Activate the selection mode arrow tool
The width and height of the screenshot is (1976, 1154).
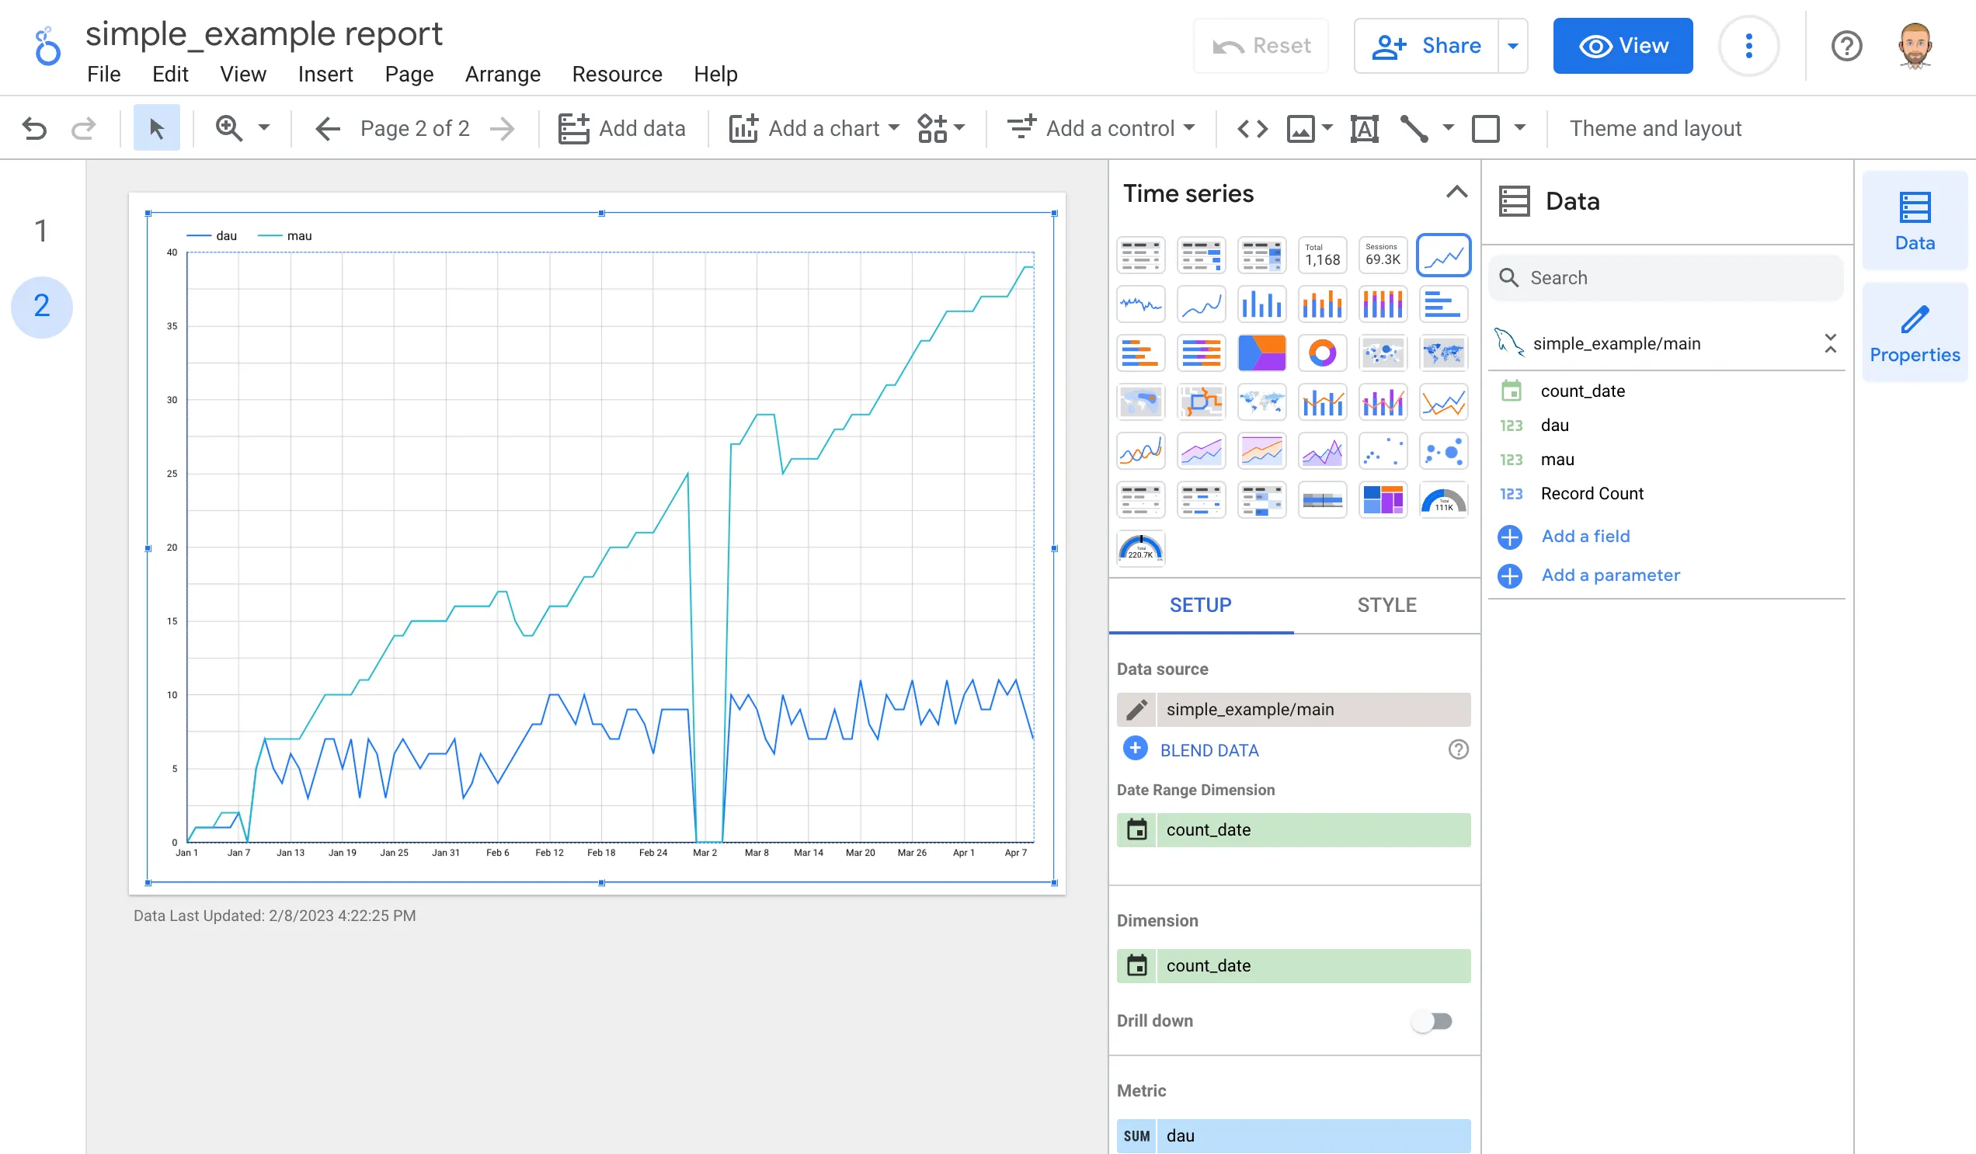pos(156,128)
